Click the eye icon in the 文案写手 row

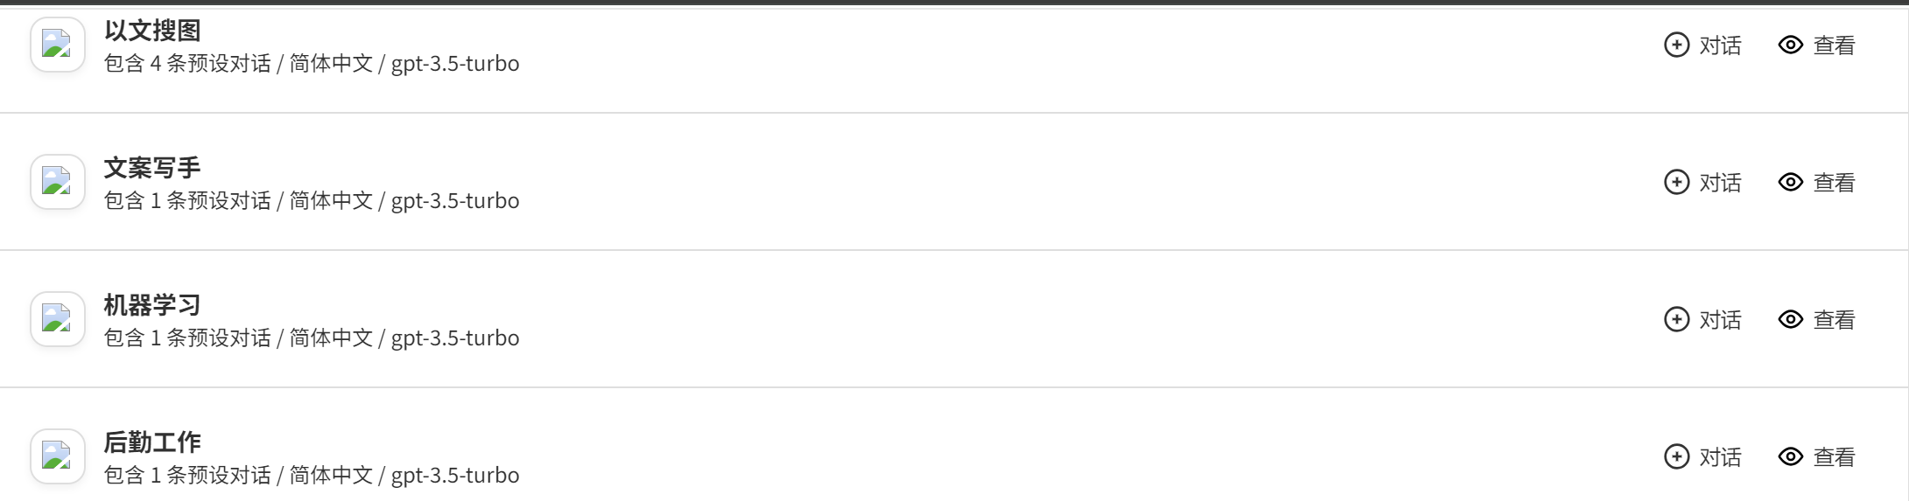[1791, 182]
